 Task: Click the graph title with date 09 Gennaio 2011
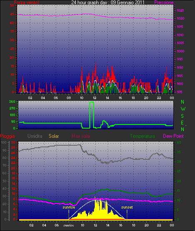108,2
